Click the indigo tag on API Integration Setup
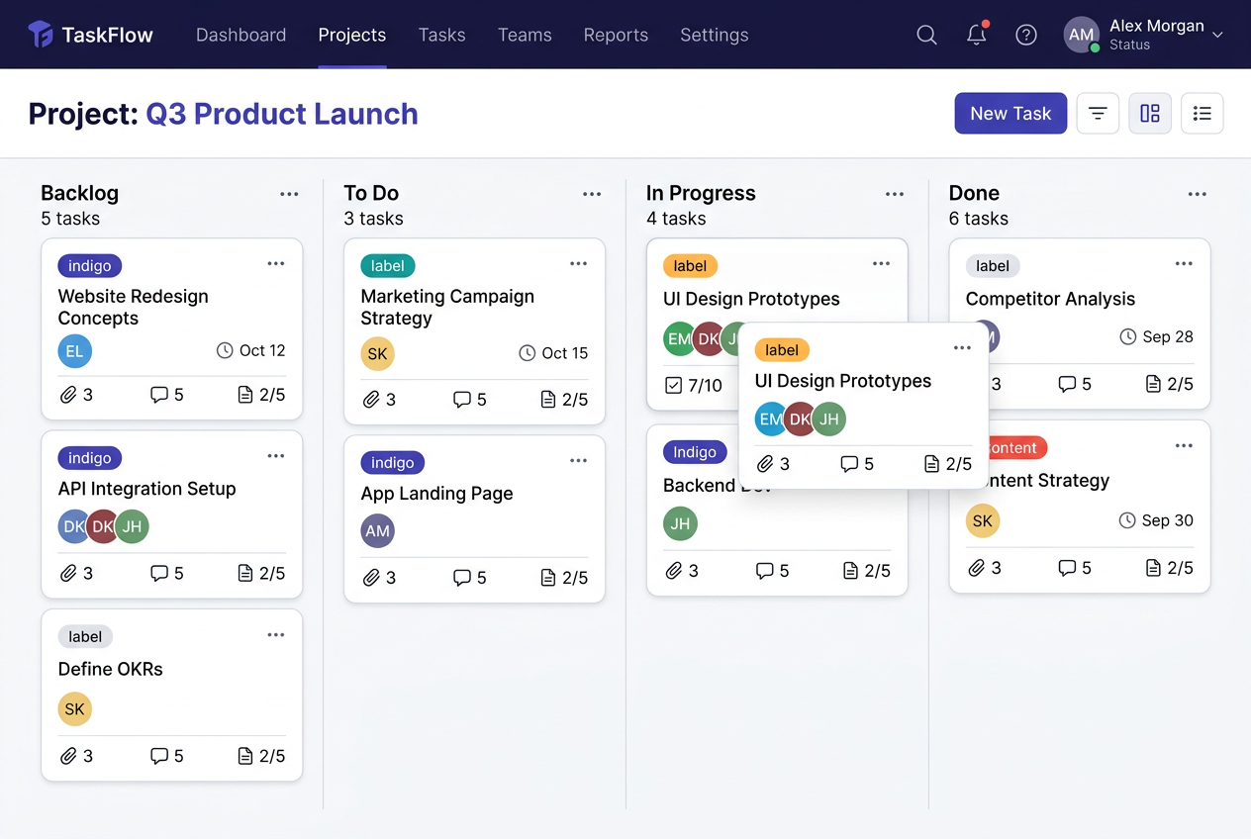Image resolution: width=1251 pixels, height=839 pixels. [90, 458]
